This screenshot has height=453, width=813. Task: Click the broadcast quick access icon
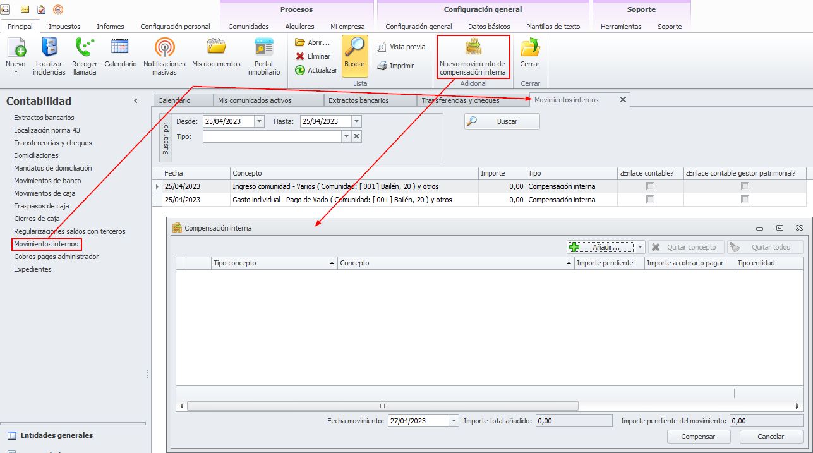58,9
